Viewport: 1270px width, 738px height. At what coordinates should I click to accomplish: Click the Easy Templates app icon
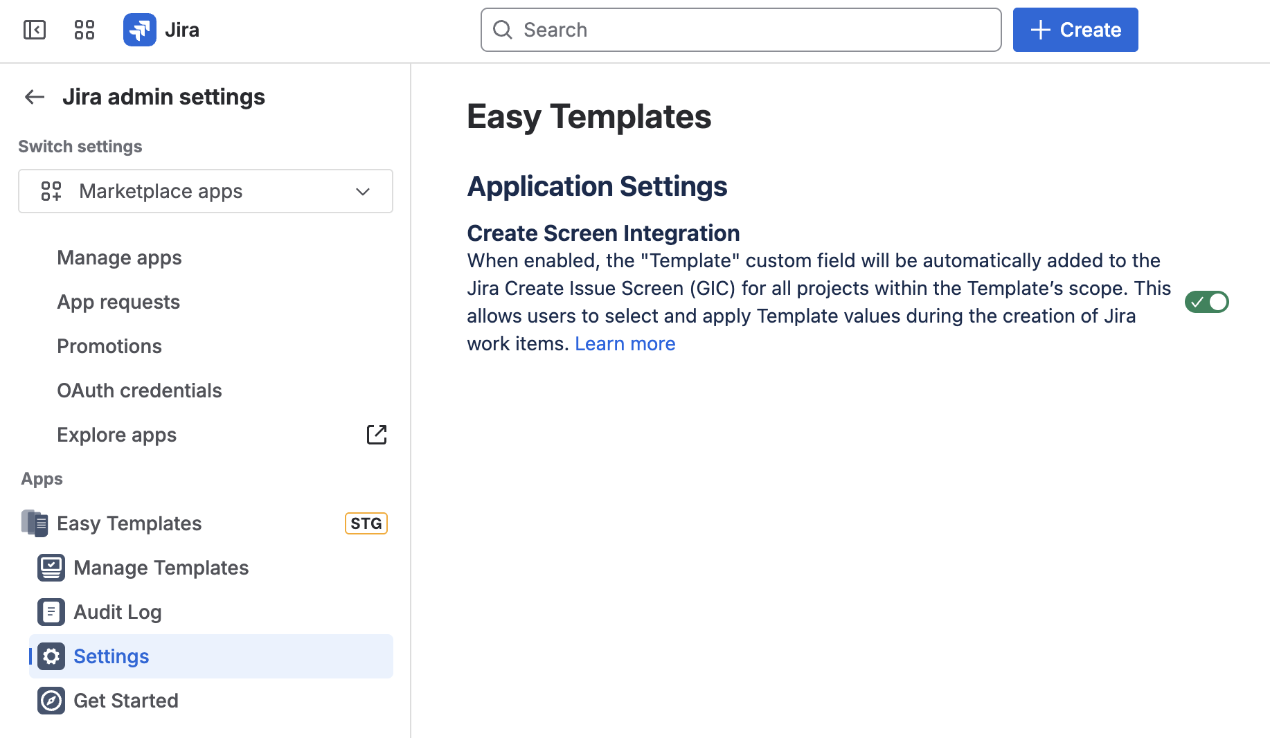click(x=35, y=523)
